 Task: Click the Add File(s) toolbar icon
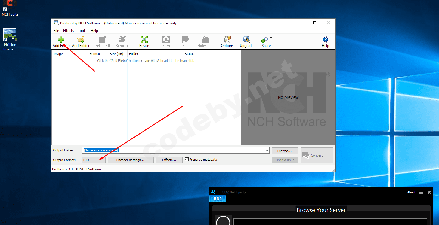click(61, 39)
